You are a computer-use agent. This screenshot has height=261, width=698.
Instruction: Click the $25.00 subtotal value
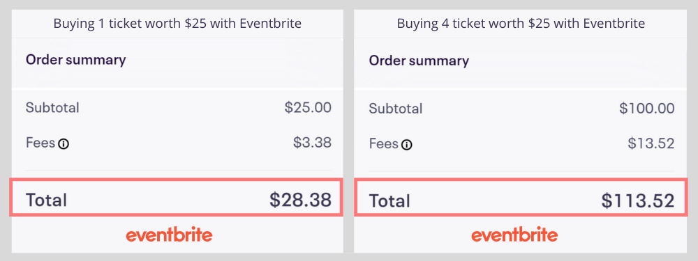tap(308, 107)
